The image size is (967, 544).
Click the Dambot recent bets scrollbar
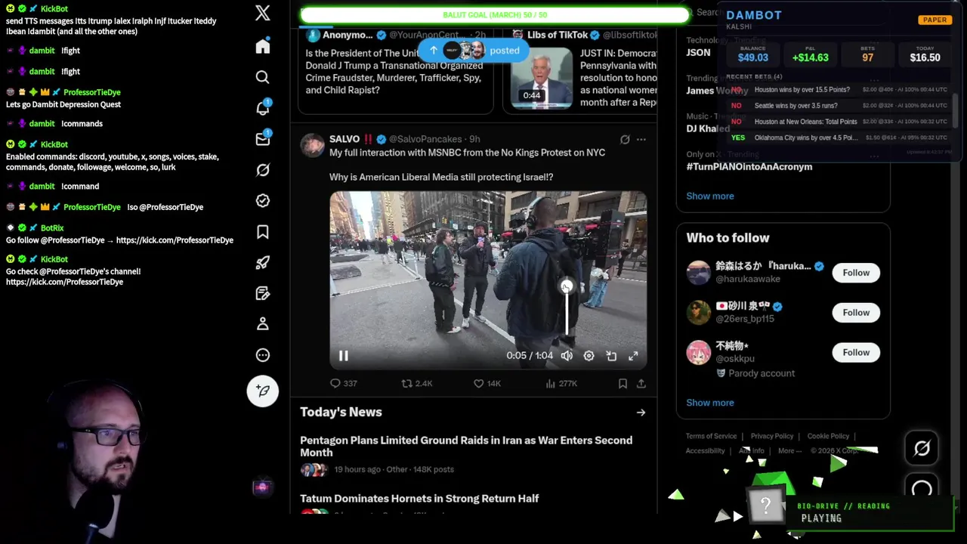click(955, 111)
